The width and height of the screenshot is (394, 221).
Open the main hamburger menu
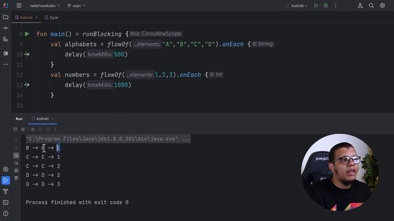[x=19, y=6]
